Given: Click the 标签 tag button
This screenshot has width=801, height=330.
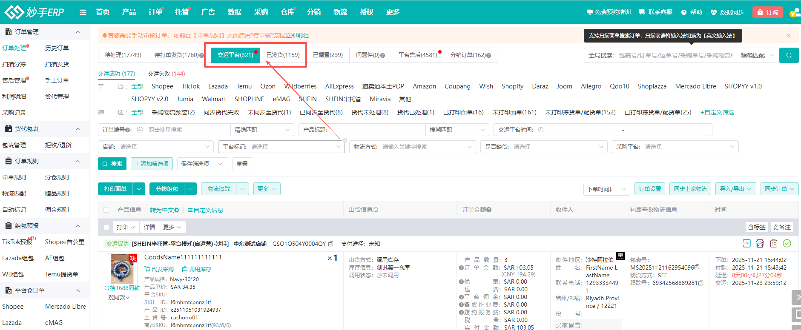Looking at the screenshot, I should (x=757, y=227).
